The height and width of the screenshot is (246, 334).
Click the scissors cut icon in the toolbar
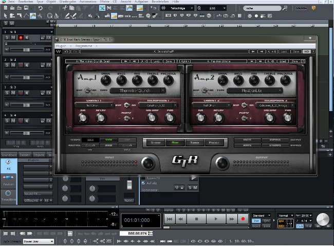pyautogui.click(x=65, y=8)
